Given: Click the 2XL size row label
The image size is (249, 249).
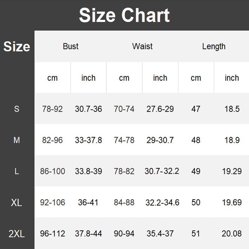Looking at the screenshot, I should click(x=17, y=234).
